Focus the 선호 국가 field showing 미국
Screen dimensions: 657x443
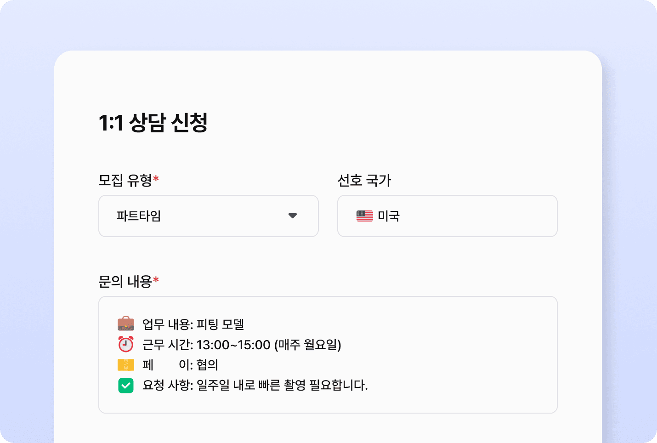tap(447, 216)
